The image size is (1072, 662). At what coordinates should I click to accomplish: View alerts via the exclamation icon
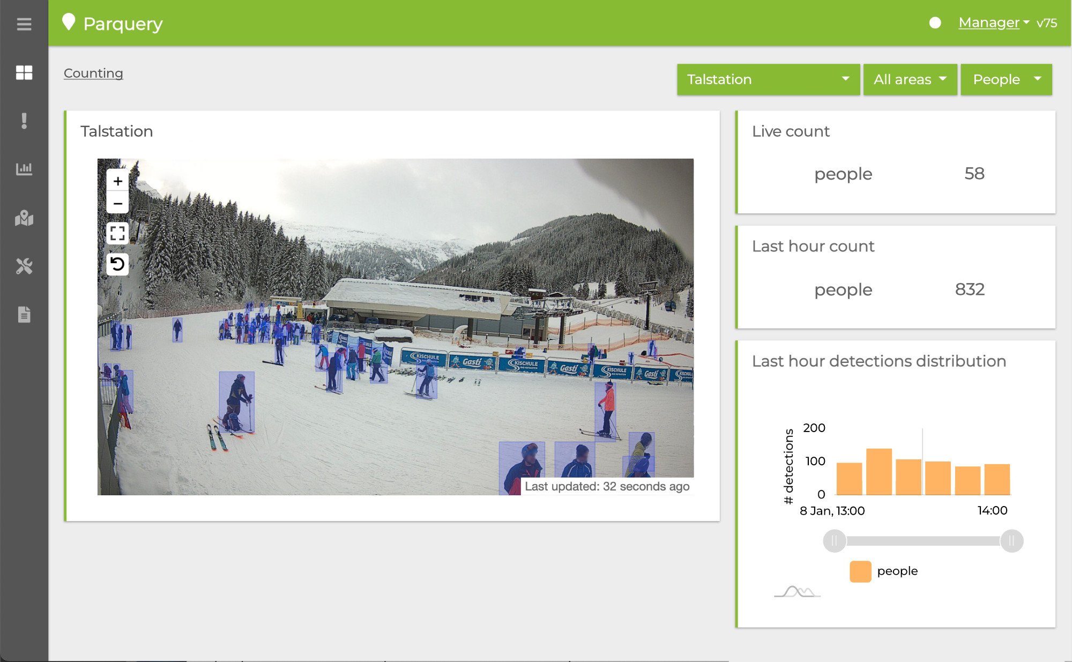click(x=24, y=121)
